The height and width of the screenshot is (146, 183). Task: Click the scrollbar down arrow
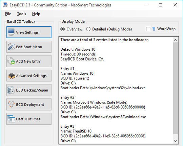point(175,141)
